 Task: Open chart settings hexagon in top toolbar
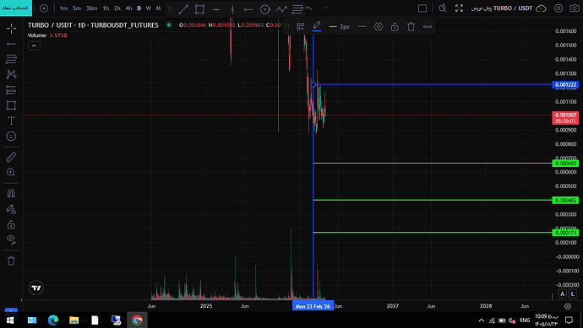(558, 8)
